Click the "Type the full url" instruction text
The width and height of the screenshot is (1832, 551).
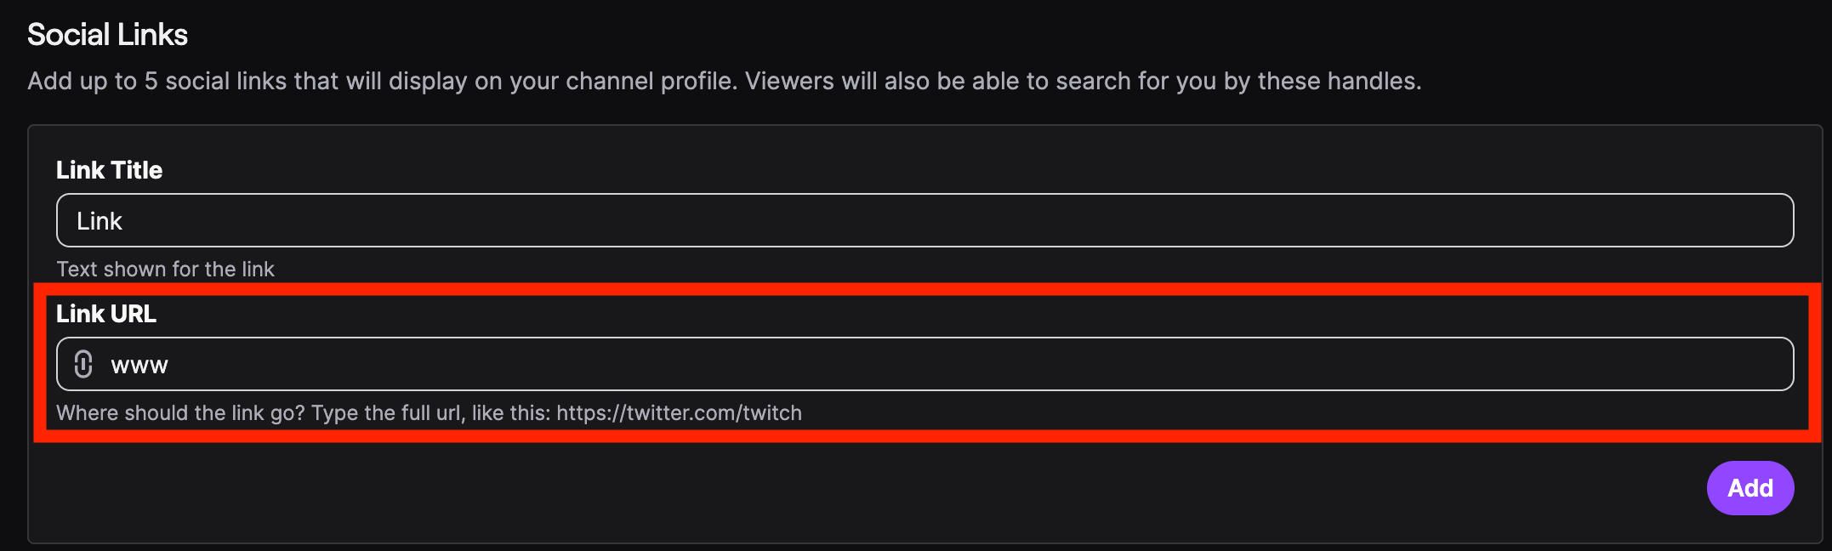pyautogui.click(x=387, y=412)
